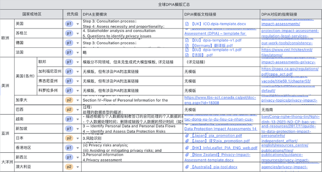Click the paperclip icon beside Australia pia-tool.docx
This screenshot has width=322, height=172.
[187, 167]
